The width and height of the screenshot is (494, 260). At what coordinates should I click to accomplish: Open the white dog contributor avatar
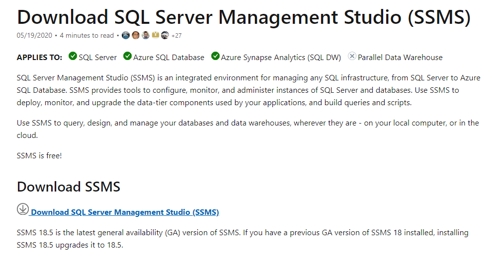coord(165,35)
